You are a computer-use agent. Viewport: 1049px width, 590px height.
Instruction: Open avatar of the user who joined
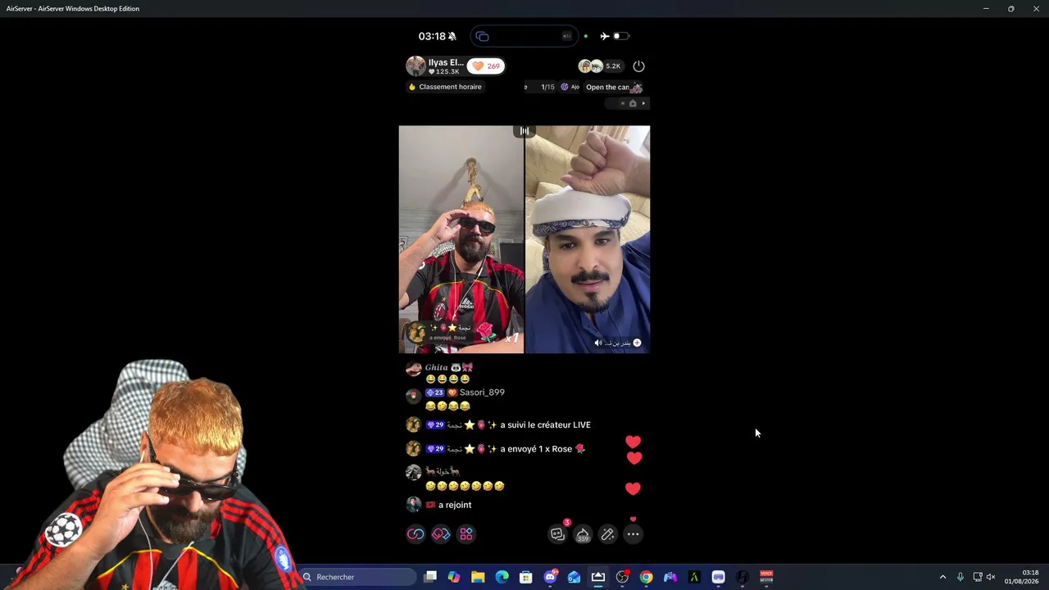413,505
